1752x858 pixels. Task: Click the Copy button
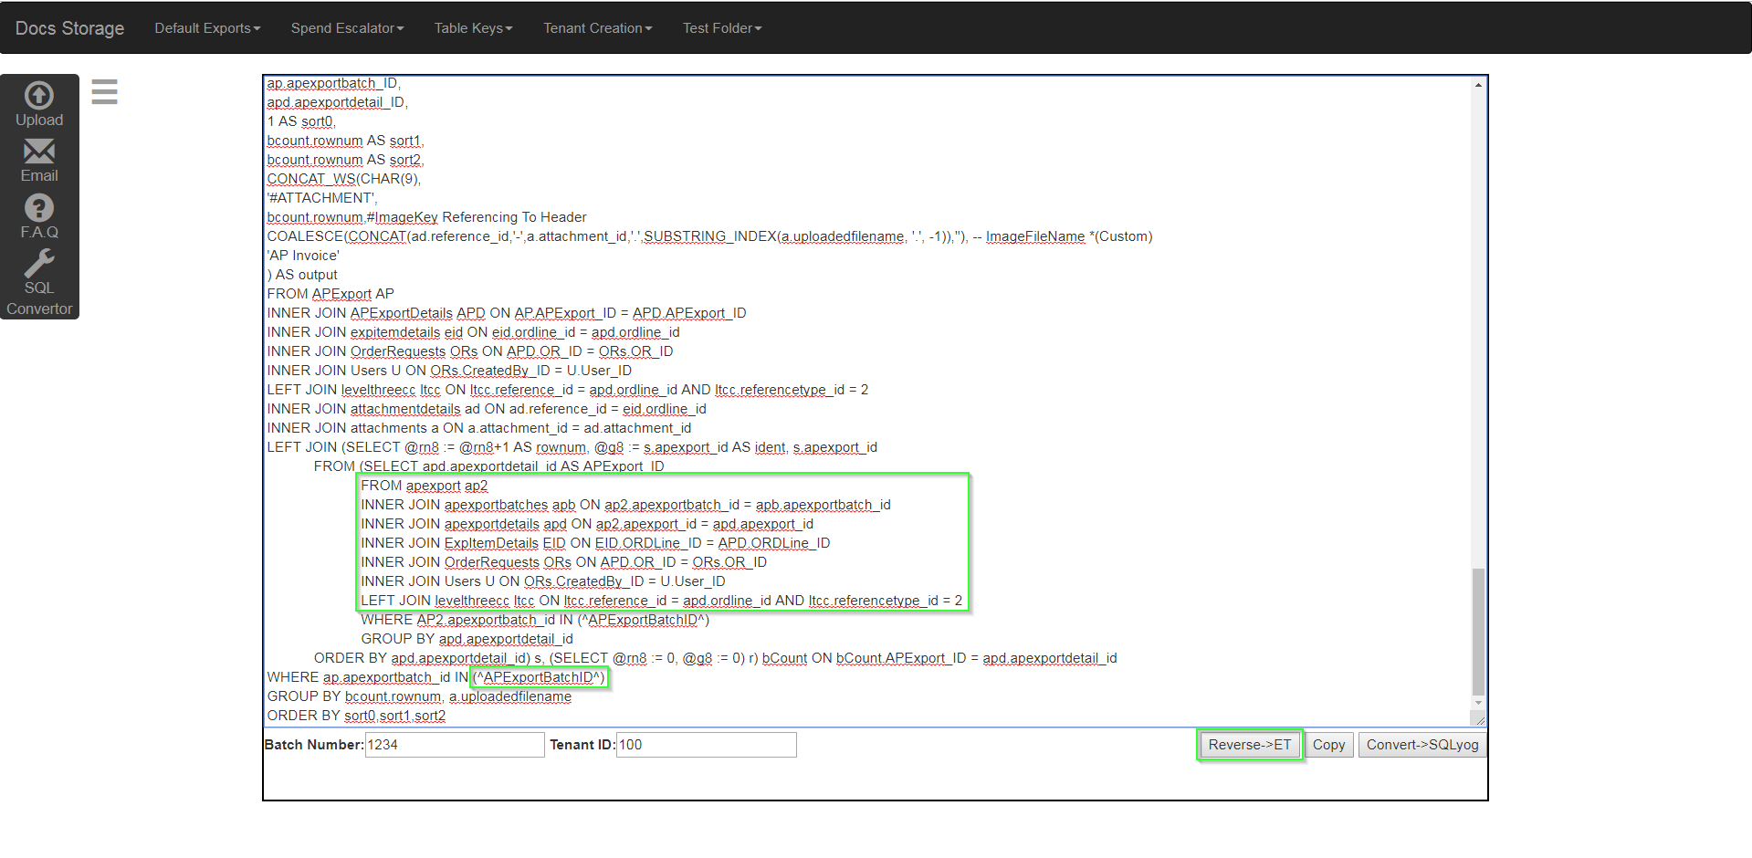click(1328, 745)
